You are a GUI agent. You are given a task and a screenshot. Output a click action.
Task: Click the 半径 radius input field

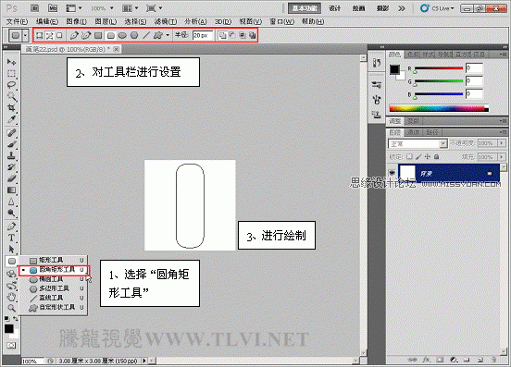point(202,35)
